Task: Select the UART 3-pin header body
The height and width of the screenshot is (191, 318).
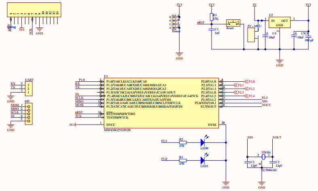Action: 29,89
